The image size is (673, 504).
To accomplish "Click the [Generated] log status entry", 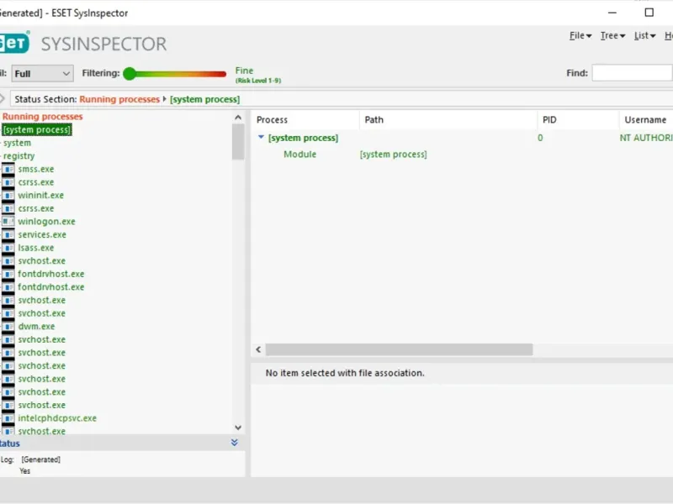I will point(40,459).
